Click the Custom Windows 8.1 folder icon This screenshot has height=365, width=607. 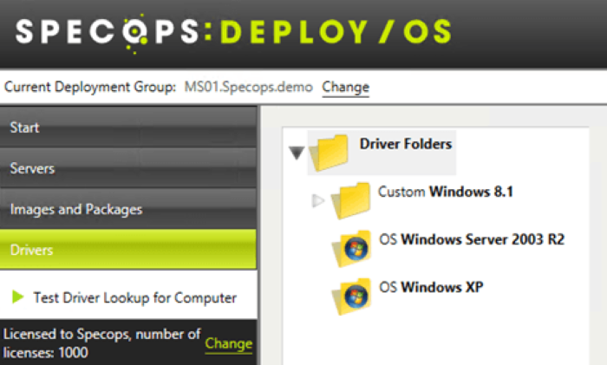(x=350, y=201)
